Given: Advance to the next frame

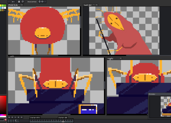Looking at the screenshot, I should pyautogui.click(x=19, y=117).
